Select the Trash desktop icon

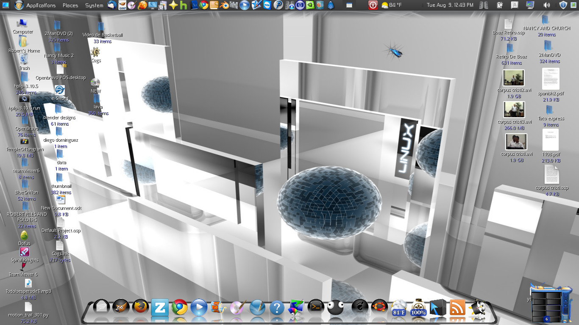[x=24, y=62]
